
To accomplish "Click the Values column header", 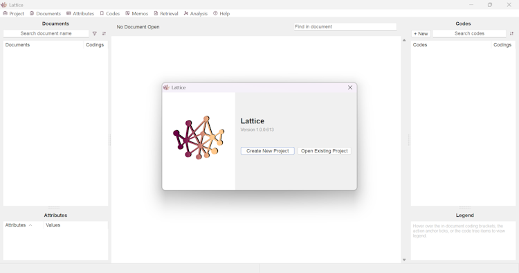I will 75,225.
